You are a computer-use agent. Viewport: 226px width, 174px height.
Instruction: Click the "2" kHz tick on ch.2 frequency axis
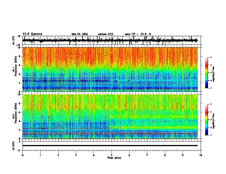pos(20,130)
